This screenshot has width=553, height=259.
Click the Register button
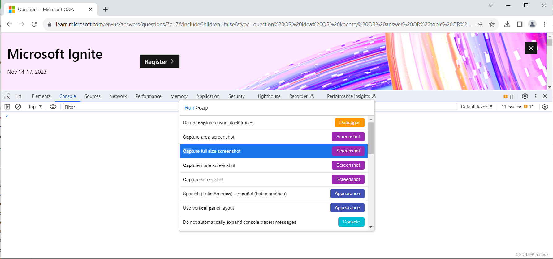tap(160, 61)
